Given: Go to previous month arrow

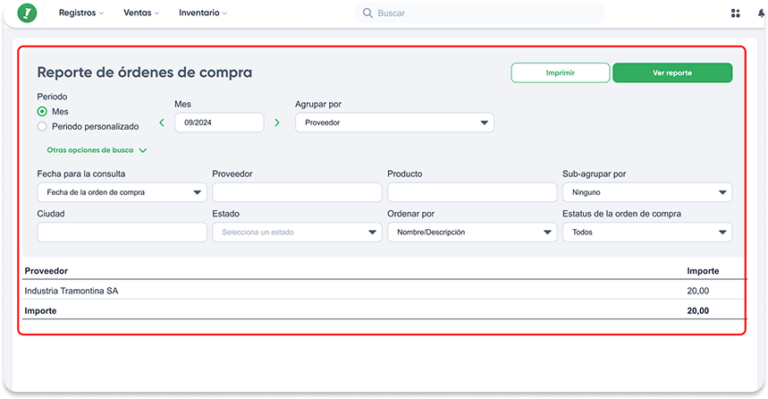Looking at the screenshot, I should [162, 123].
